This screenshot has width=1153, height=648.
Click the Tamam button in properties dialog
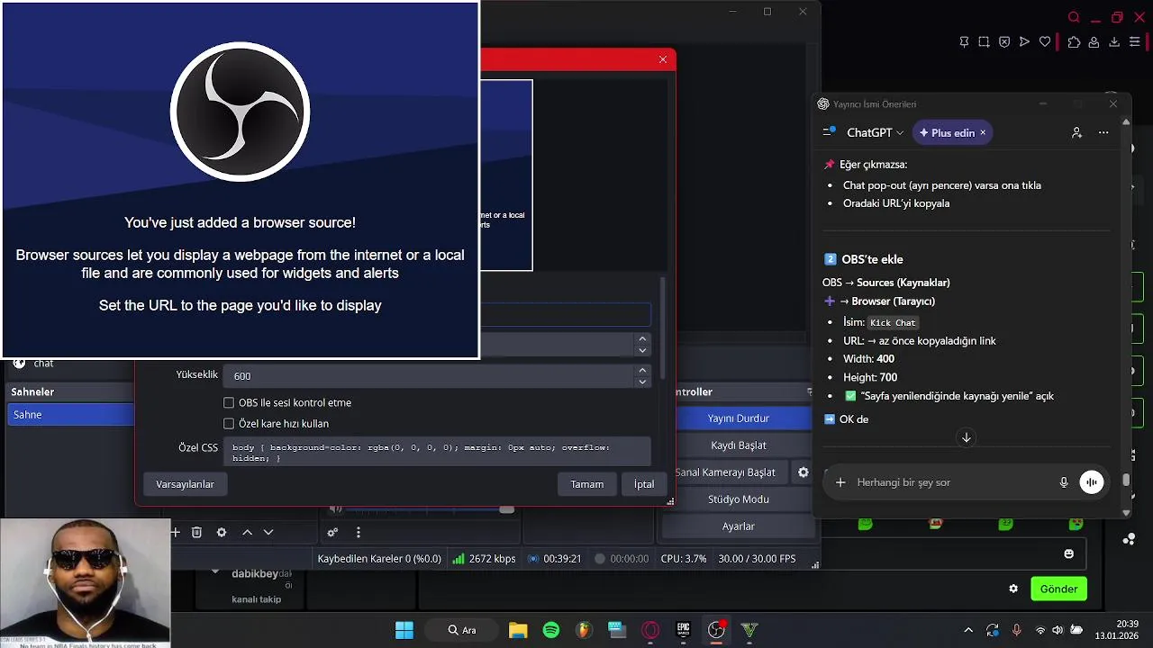[587, 484]
